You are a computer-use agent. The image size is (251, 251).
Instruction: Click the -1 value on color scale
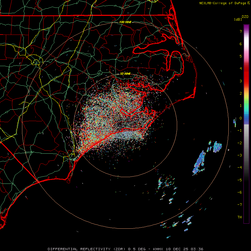tap(240, 131)
